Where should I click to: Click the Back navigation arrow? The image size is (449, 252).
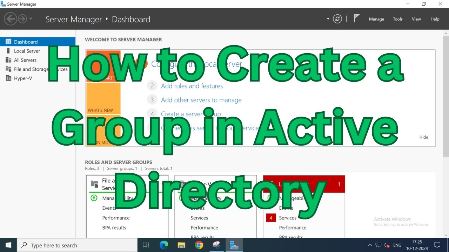coord(11,19)
